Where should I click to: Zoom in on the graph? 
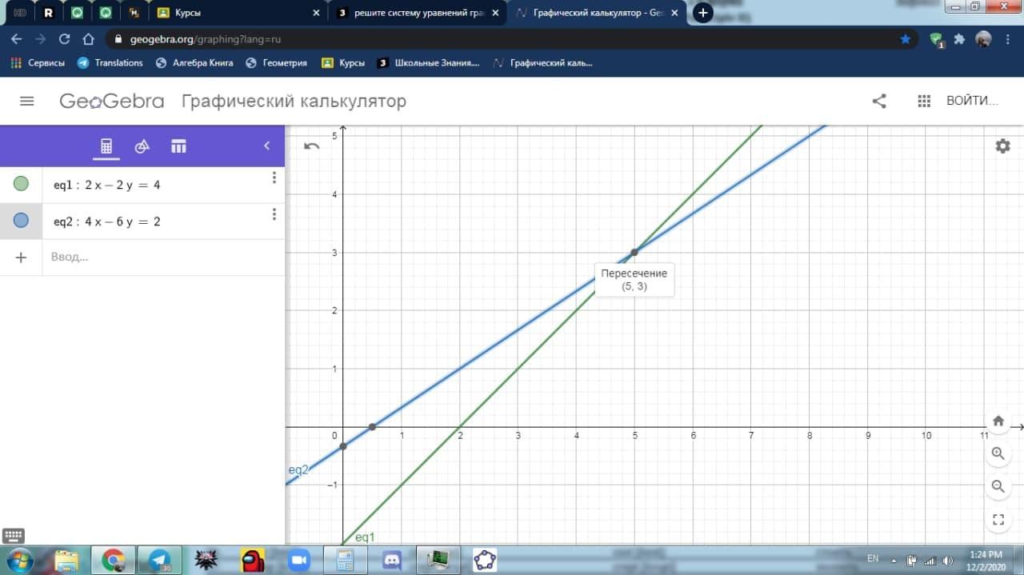[x=998, y=453]
